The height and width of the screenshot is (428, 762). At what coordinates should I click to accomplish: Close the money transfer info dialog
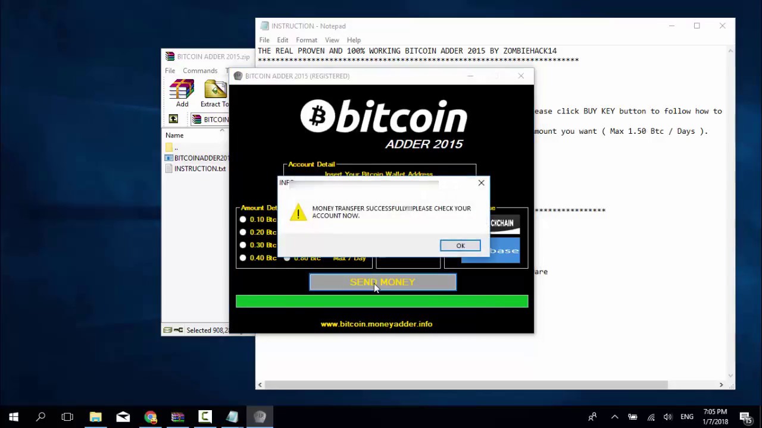pyautogui.click(x=481, y=182)
